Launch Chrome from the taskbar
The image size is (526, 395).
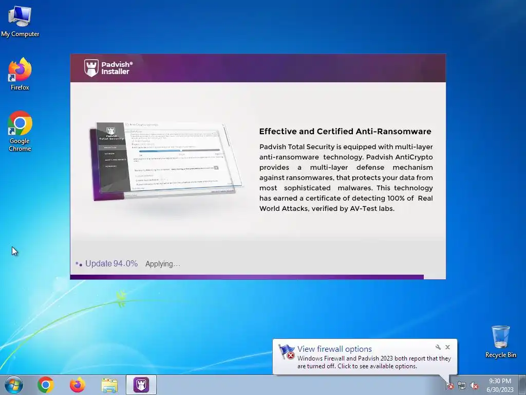(x=46, y=385)
